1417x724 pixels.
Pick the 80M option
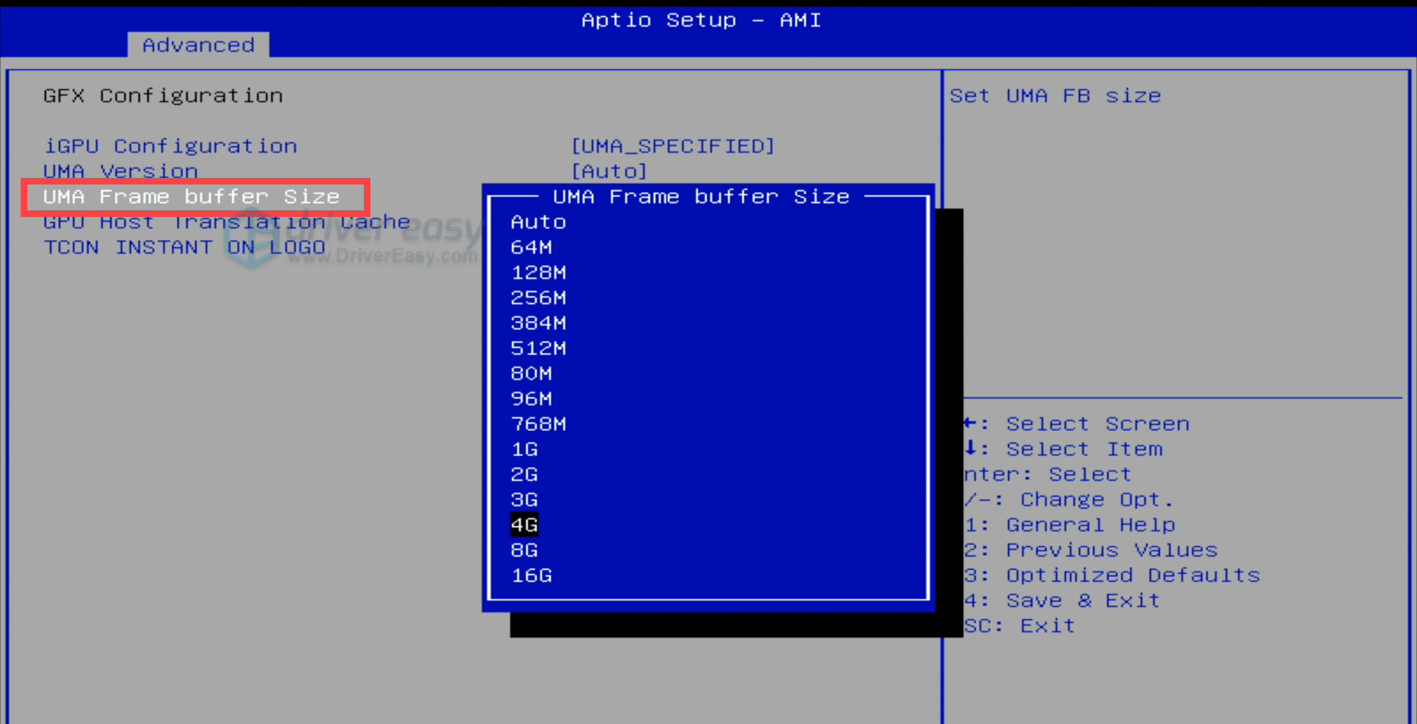(x=531, y=373)
